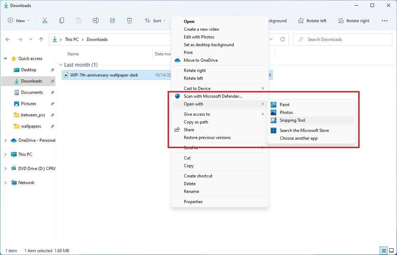
Task: Switch to large thumbnails view
Action: 392,250
